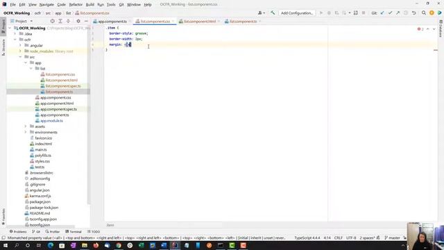
Task: Select angular.json in project tree
Action: click(40, 190)
